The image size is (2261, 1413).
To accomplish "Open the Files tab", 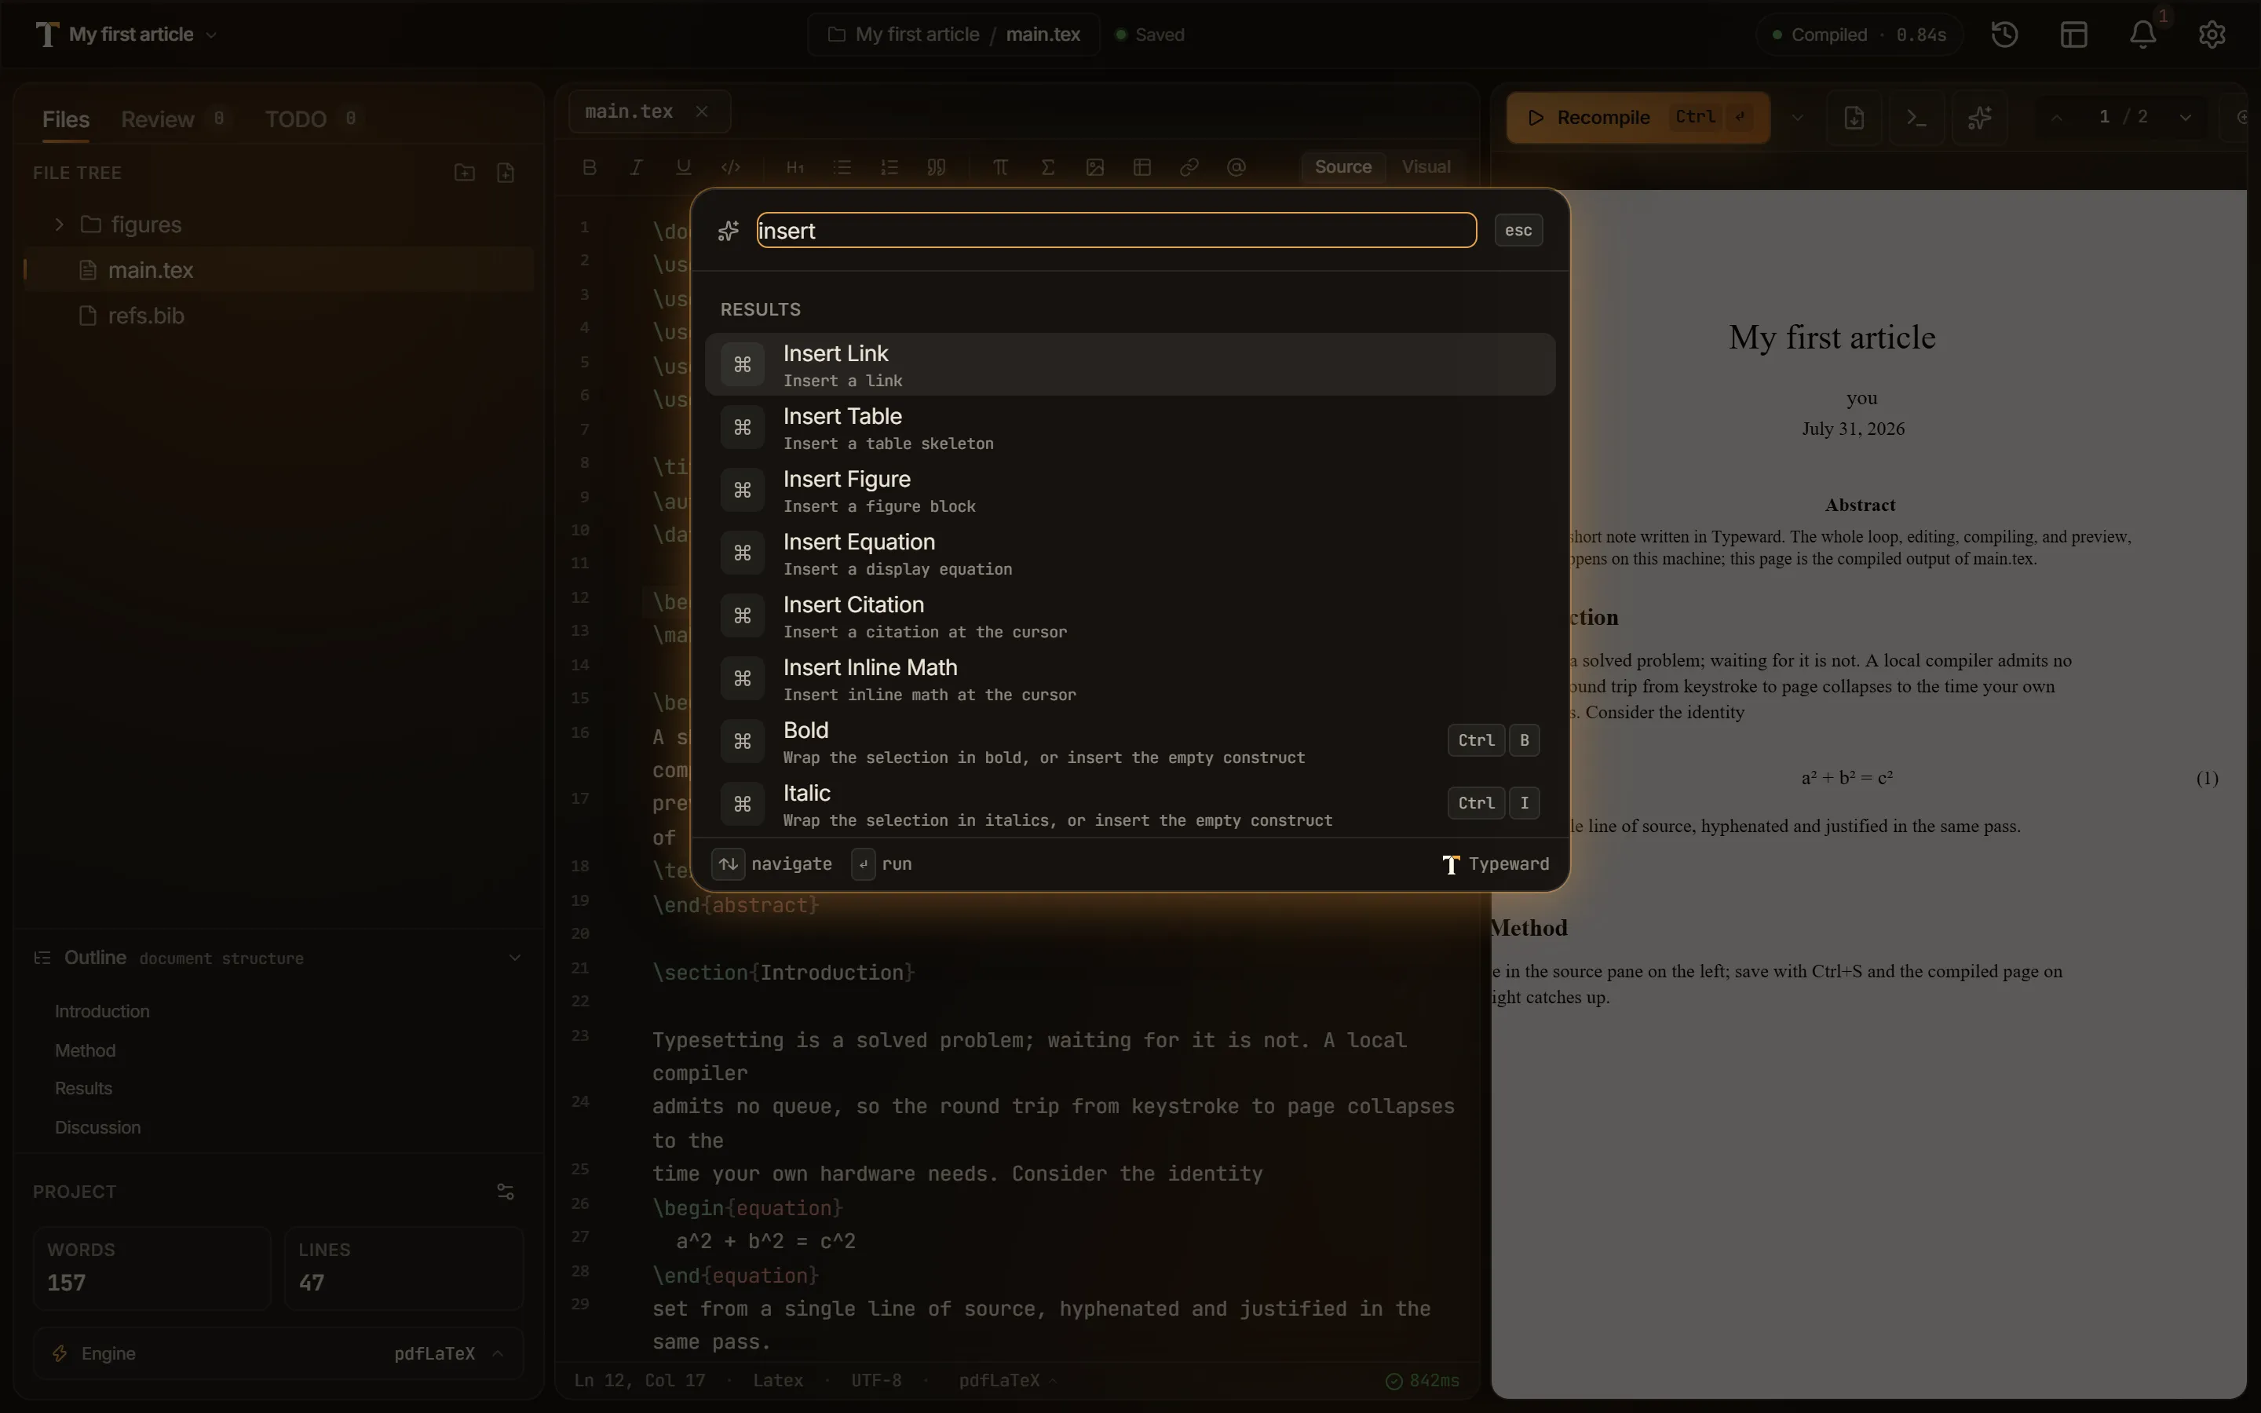I will pos(65,119).
